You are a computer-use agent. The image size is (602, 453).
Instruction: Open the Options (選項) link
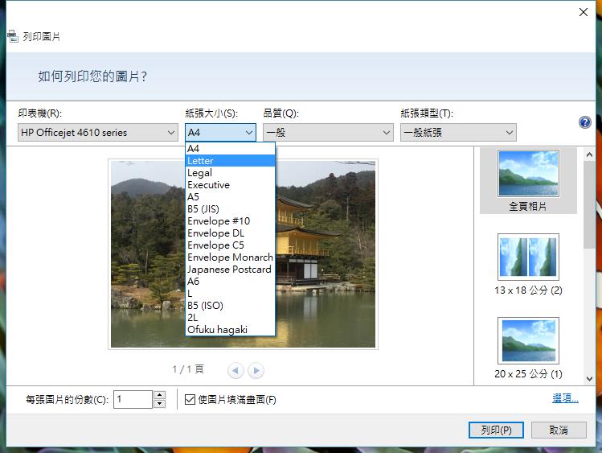565,398
